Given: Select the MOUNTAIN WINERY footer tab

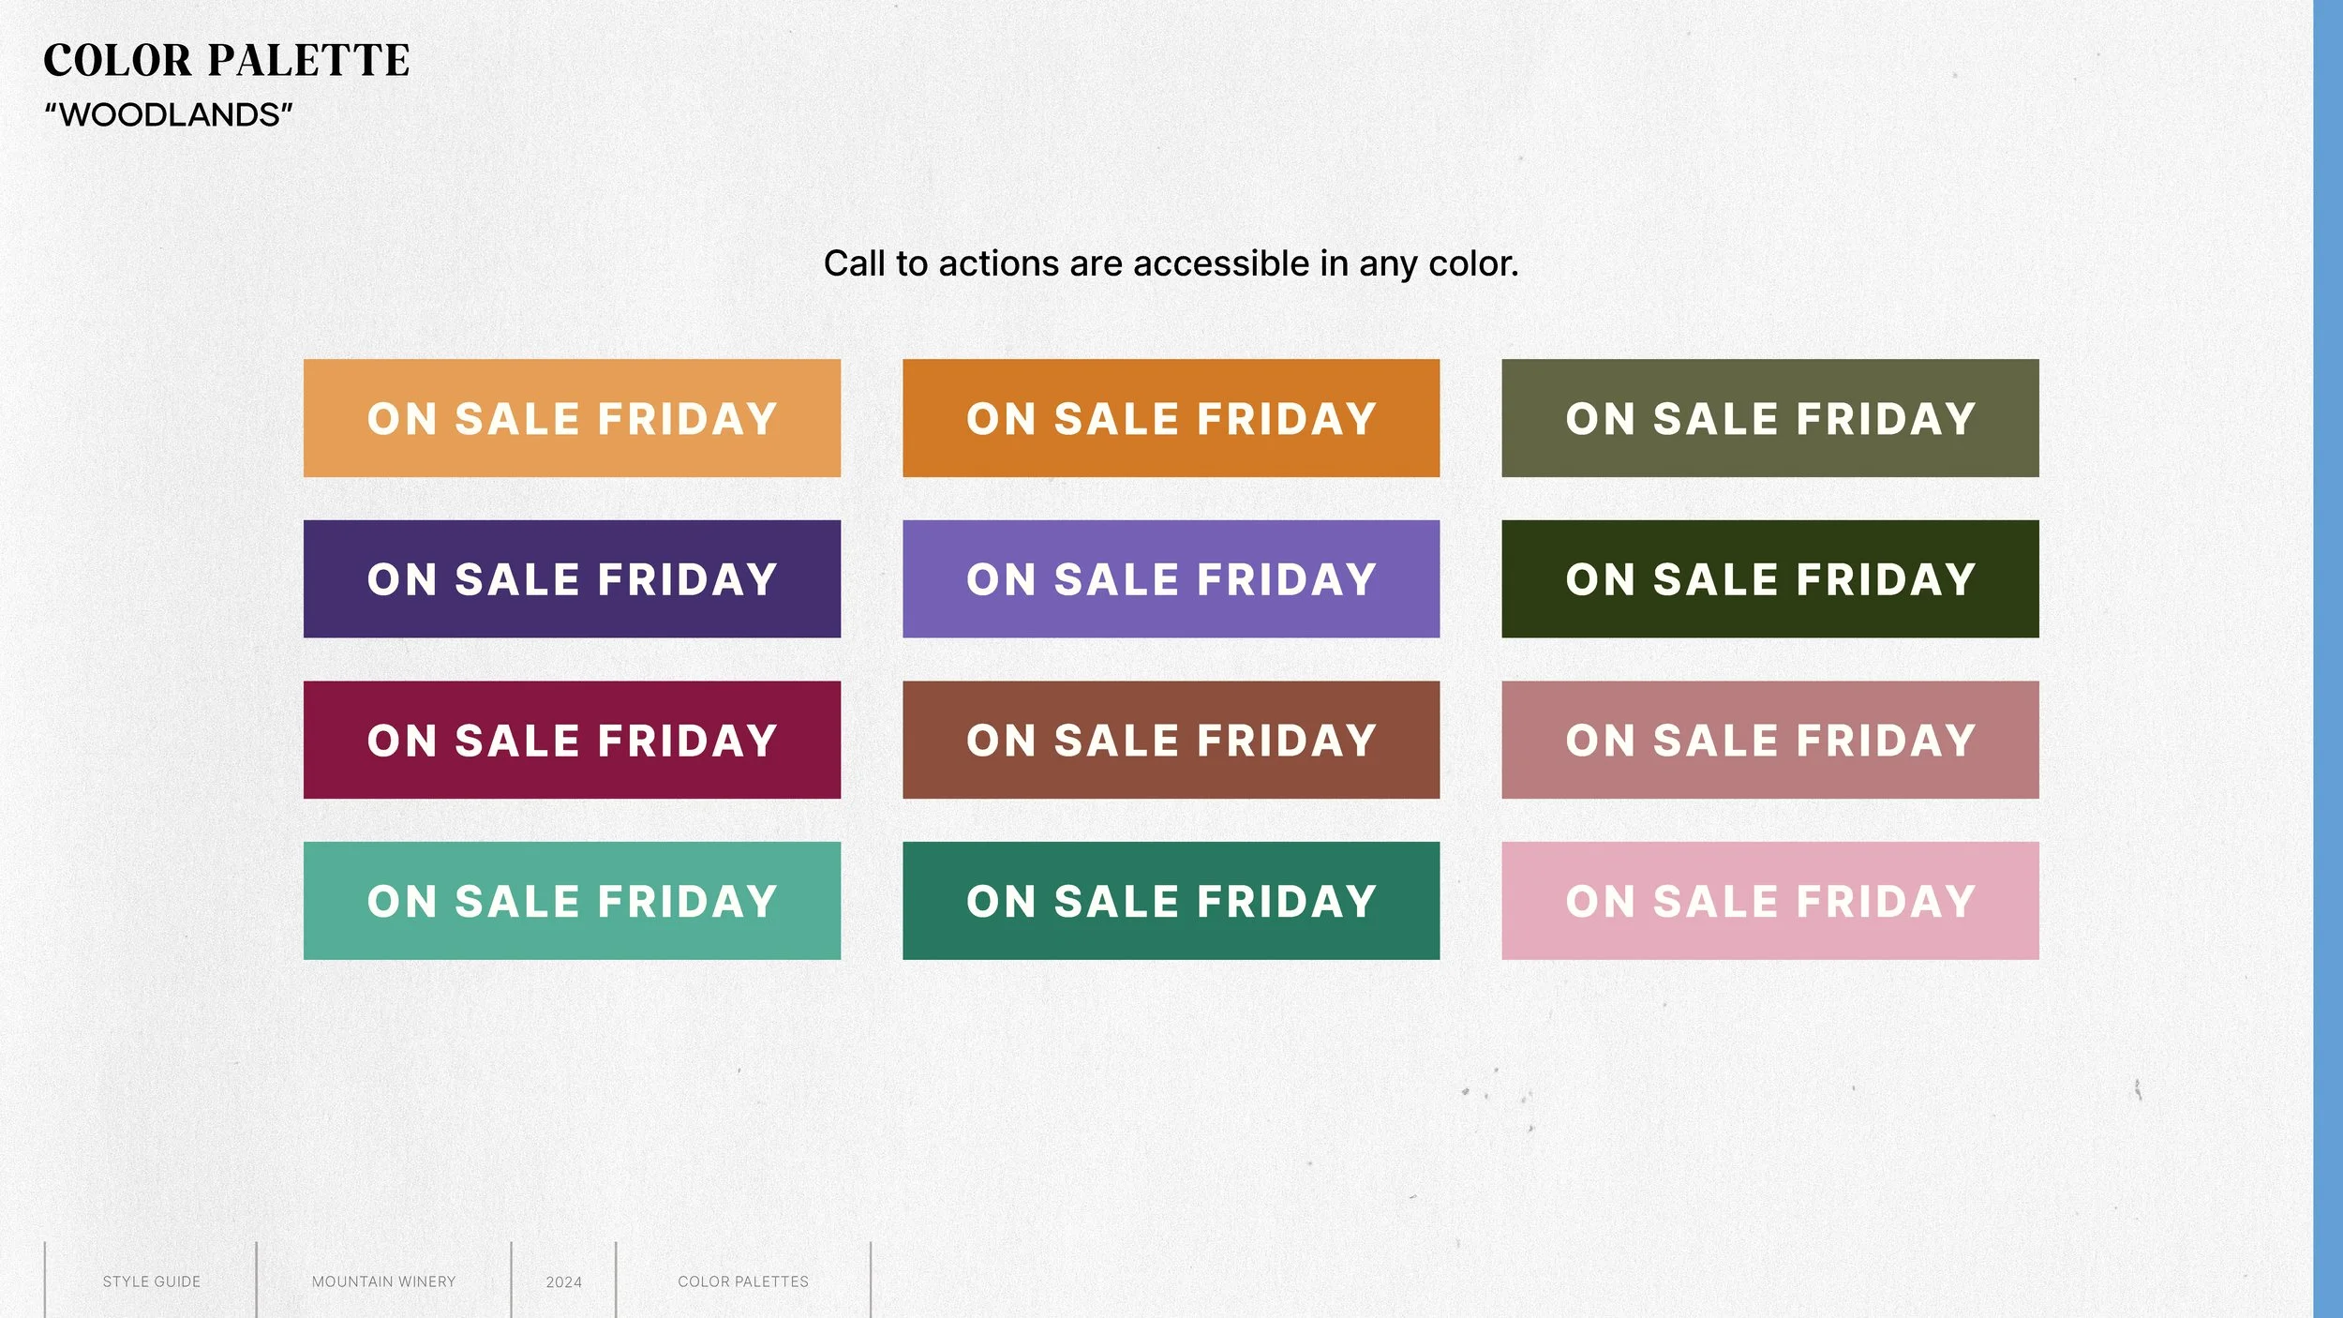Looking at the screenshot, I should [x=383, y=1281].
